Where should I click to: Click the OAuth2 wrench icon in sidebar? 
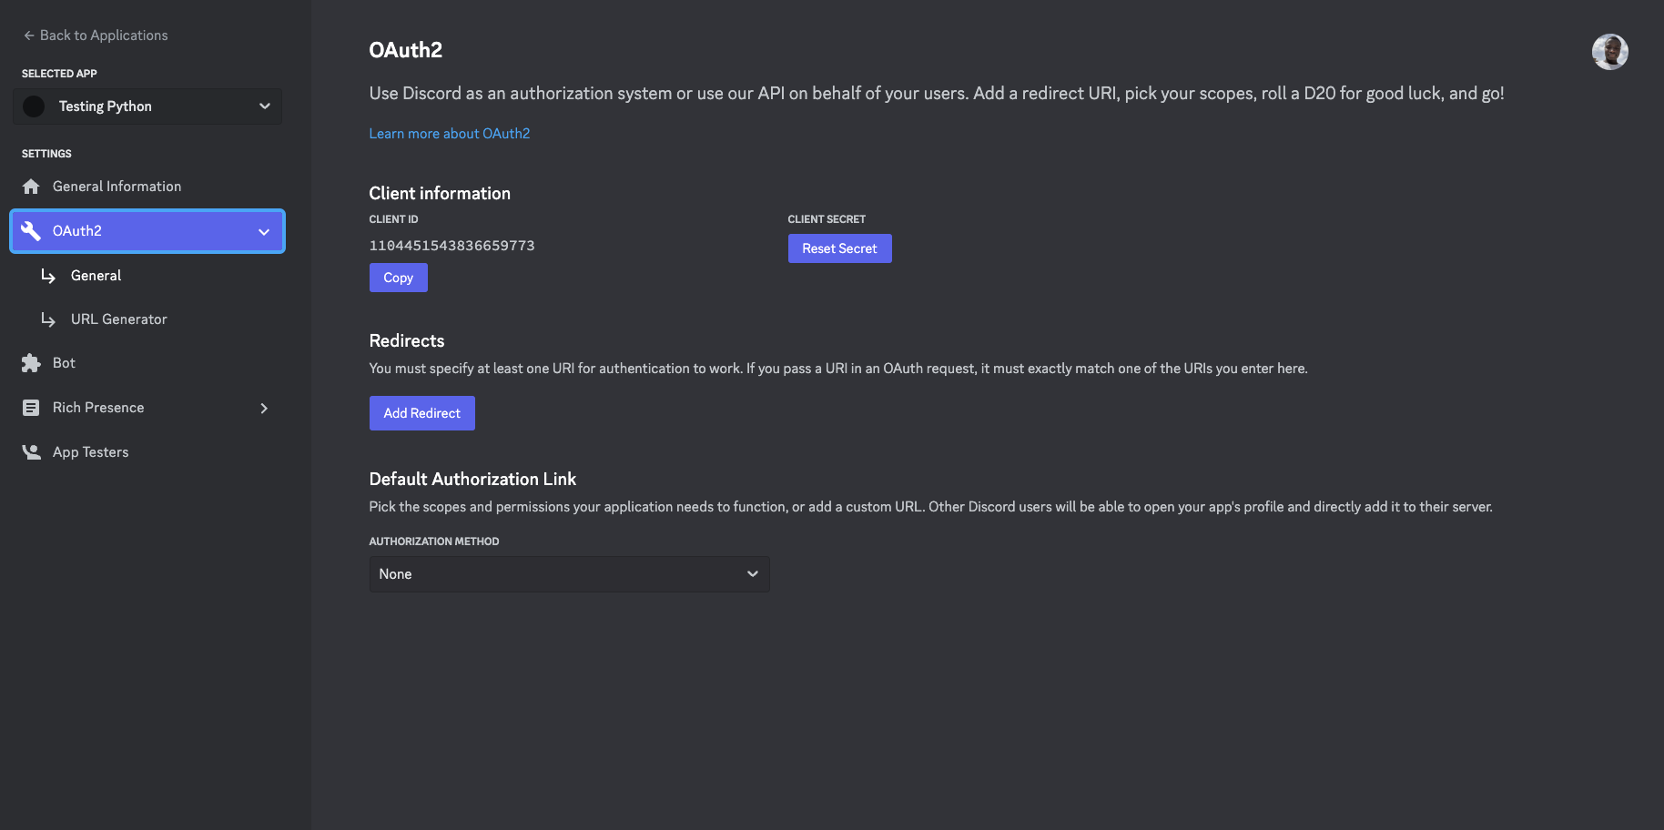pyautogui.click(x=31, y=230)
